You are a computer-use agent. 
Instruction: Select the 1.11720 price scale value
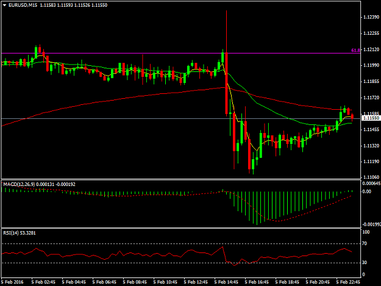click(x=371, y=98)
